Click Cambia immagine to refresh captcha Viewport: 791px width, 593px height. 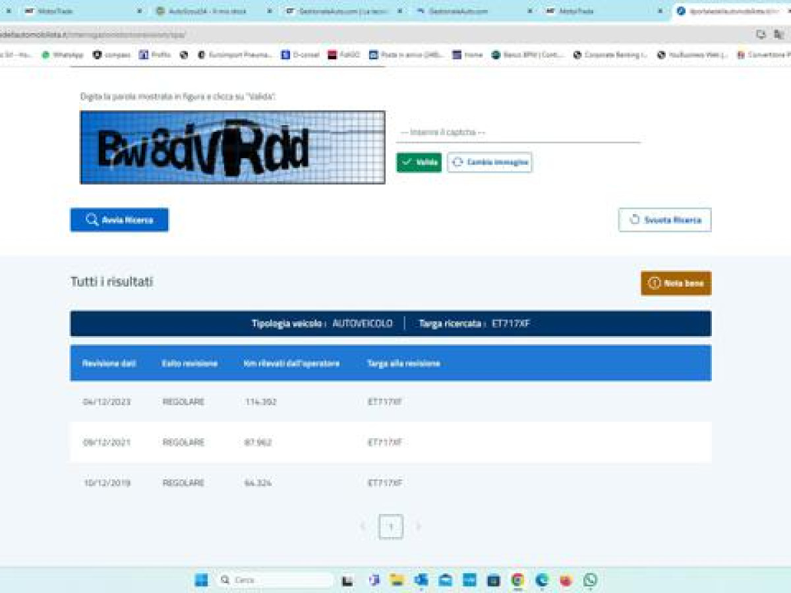(x=490, y=162)
